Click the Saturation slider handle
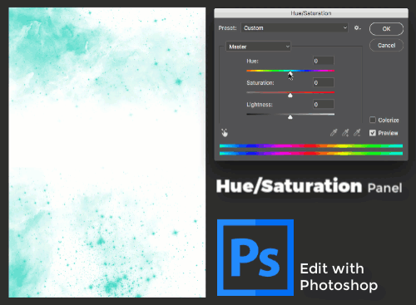This screenshot has height=305, width=416. click(290, 96)
